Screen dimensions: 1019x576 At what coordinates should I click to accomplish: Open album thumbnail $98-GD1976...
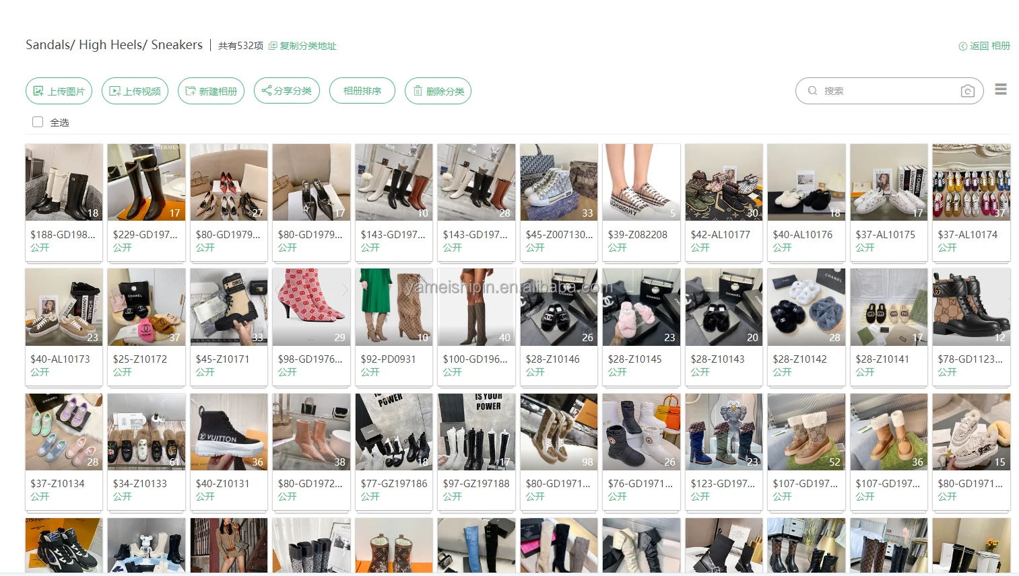point(311,307)
